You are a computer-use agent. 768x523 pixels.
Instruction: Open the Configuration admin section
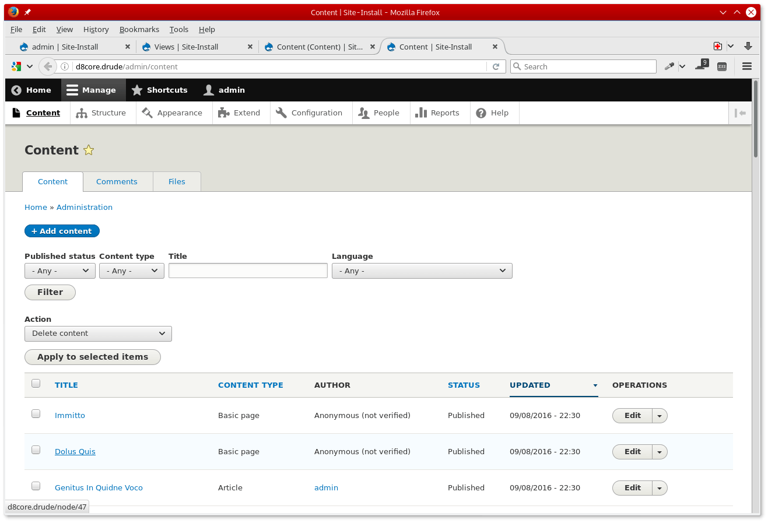(x=309, y=113)
